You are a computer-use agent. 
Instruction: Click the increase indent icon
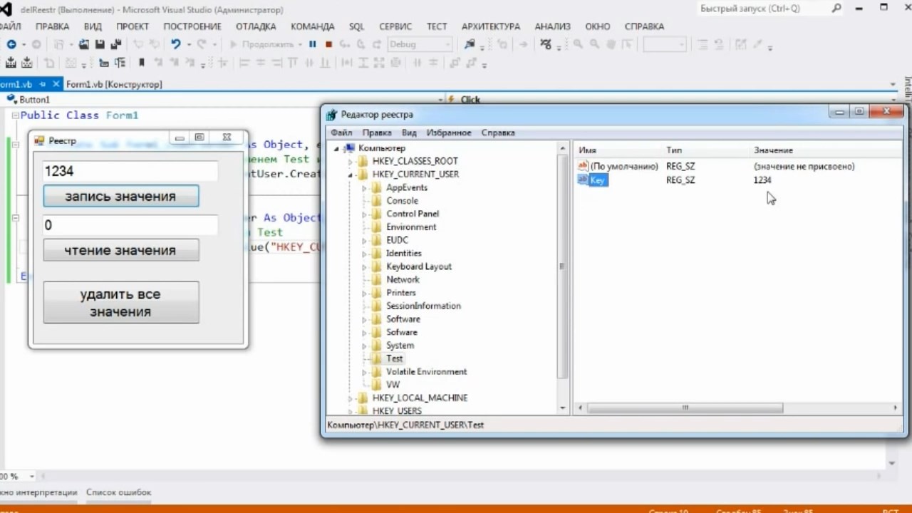tap(120, 63)
